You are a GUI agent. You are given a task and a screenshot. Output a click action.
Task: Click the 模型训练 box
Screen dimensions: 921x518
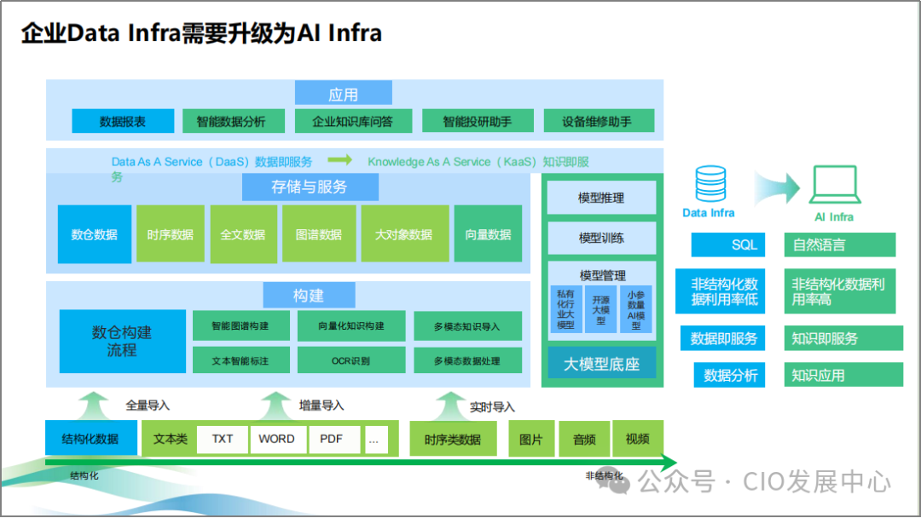[x=601, y=238]
